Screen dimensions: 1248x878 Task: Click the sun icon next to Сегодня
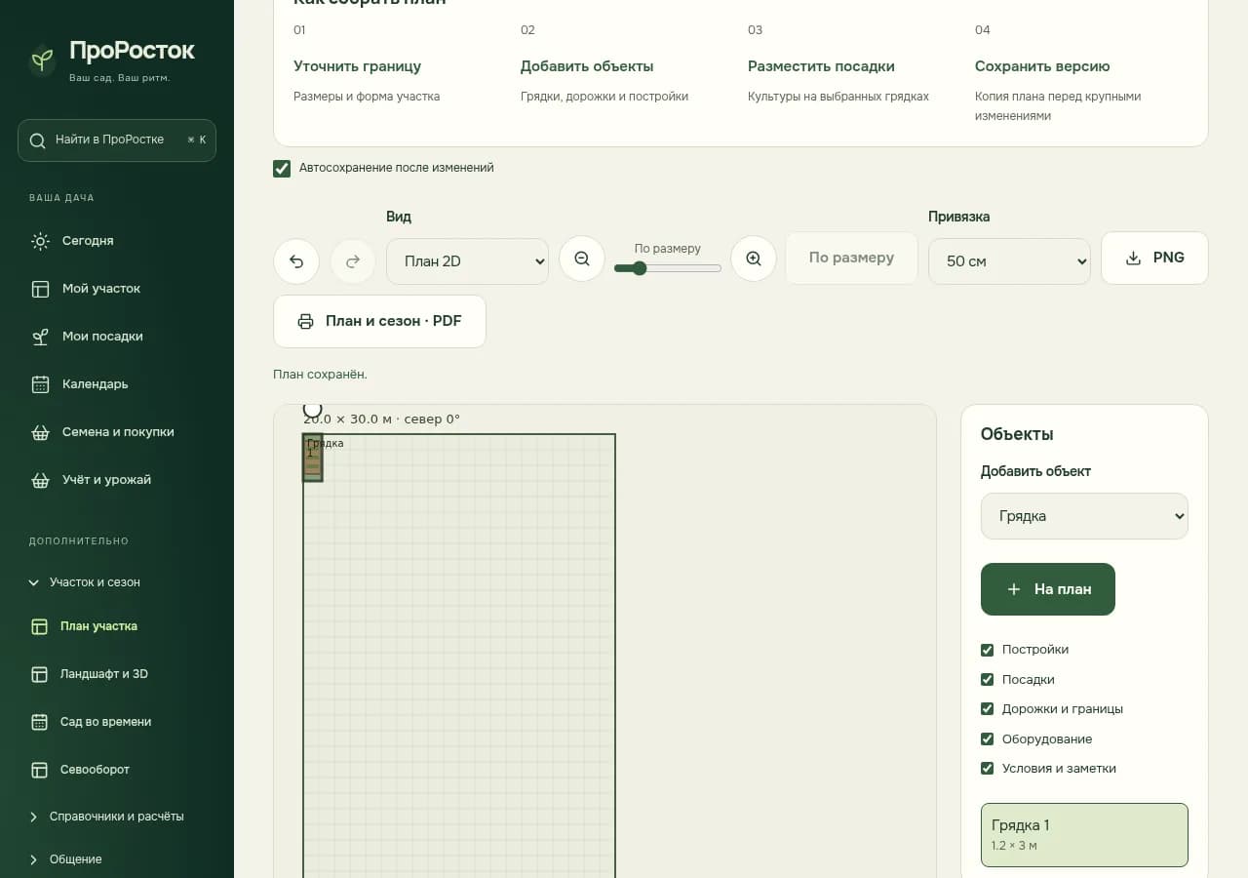click(x=40, y=241)
